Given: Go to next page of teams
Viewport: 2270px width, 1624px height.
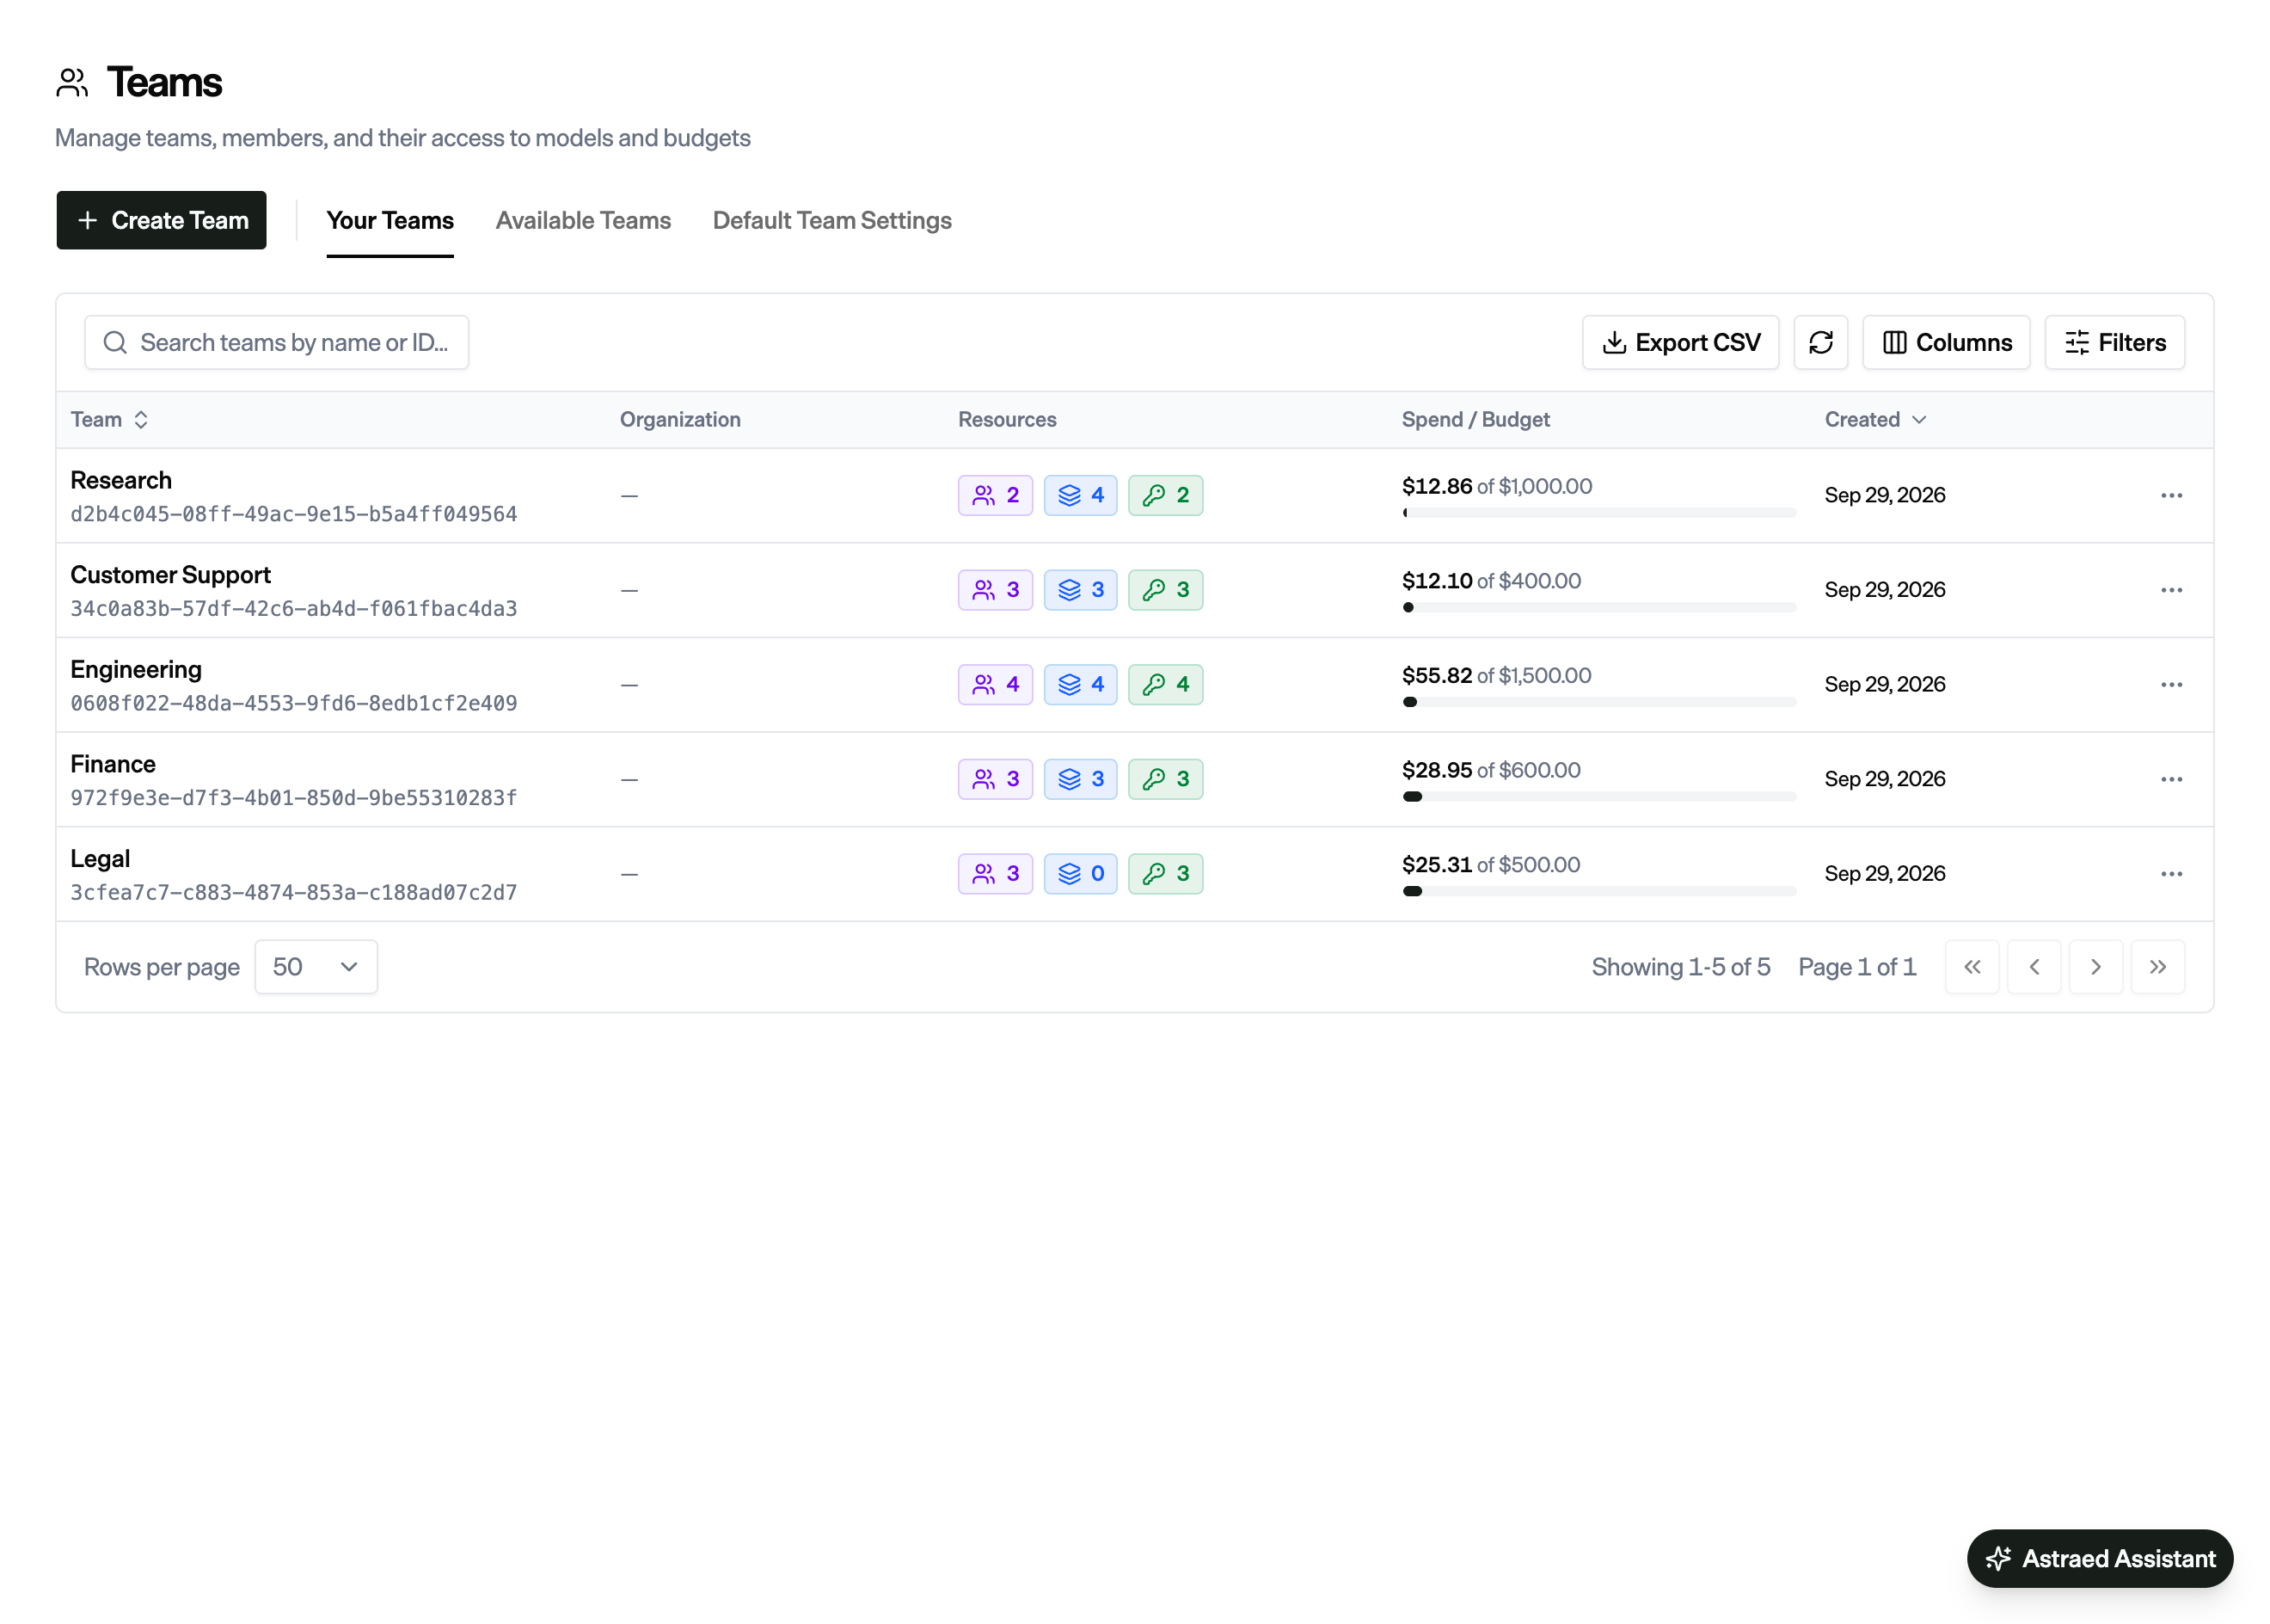Looking at the screenshot, I should (x=2095, y=967).
